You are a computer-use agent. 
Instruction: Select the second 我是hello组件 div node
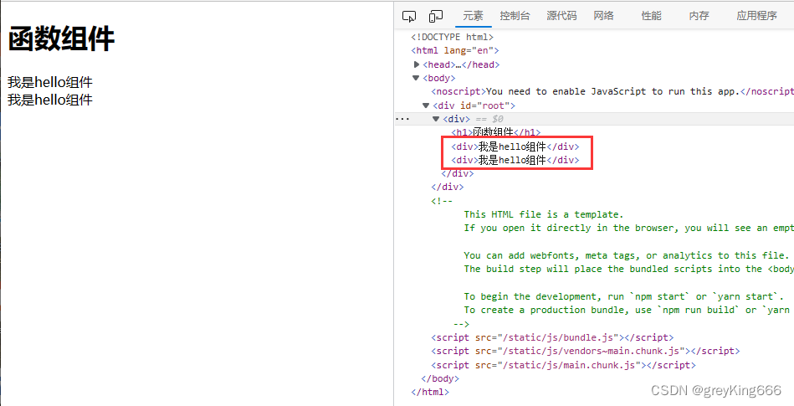point(515,160)
